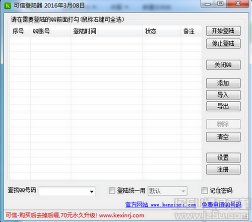Toggle the 记住密码 checkbox

pos(205,191)
